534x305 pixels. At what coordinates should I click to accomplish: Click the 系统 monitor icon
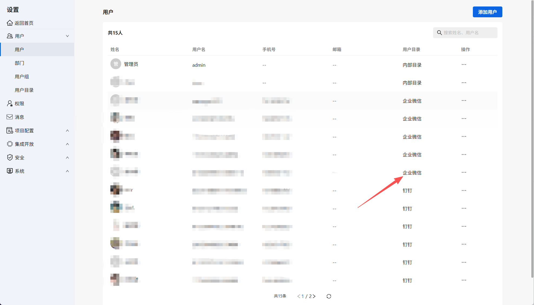(10, 171)
